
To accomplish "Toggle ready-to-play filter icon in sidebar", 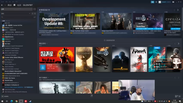I will click(x=35, y=13).
